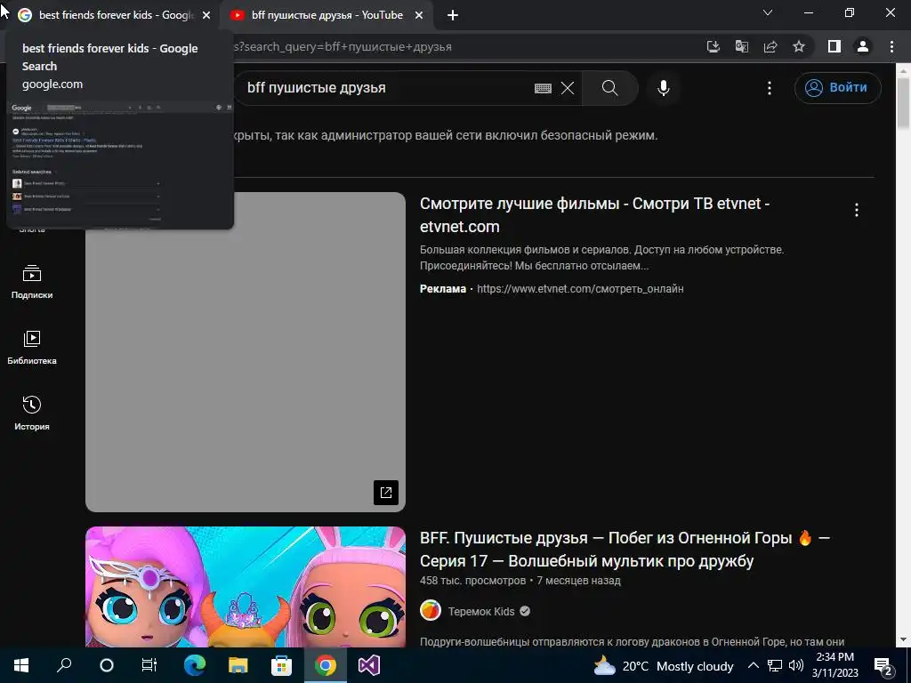
Task: Click the volume icon in system tray
Action: (796, 665)
